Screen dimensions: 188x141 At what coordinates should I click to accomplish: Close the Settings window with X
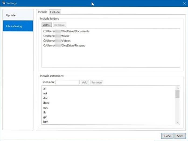click(x=184, y=3)
